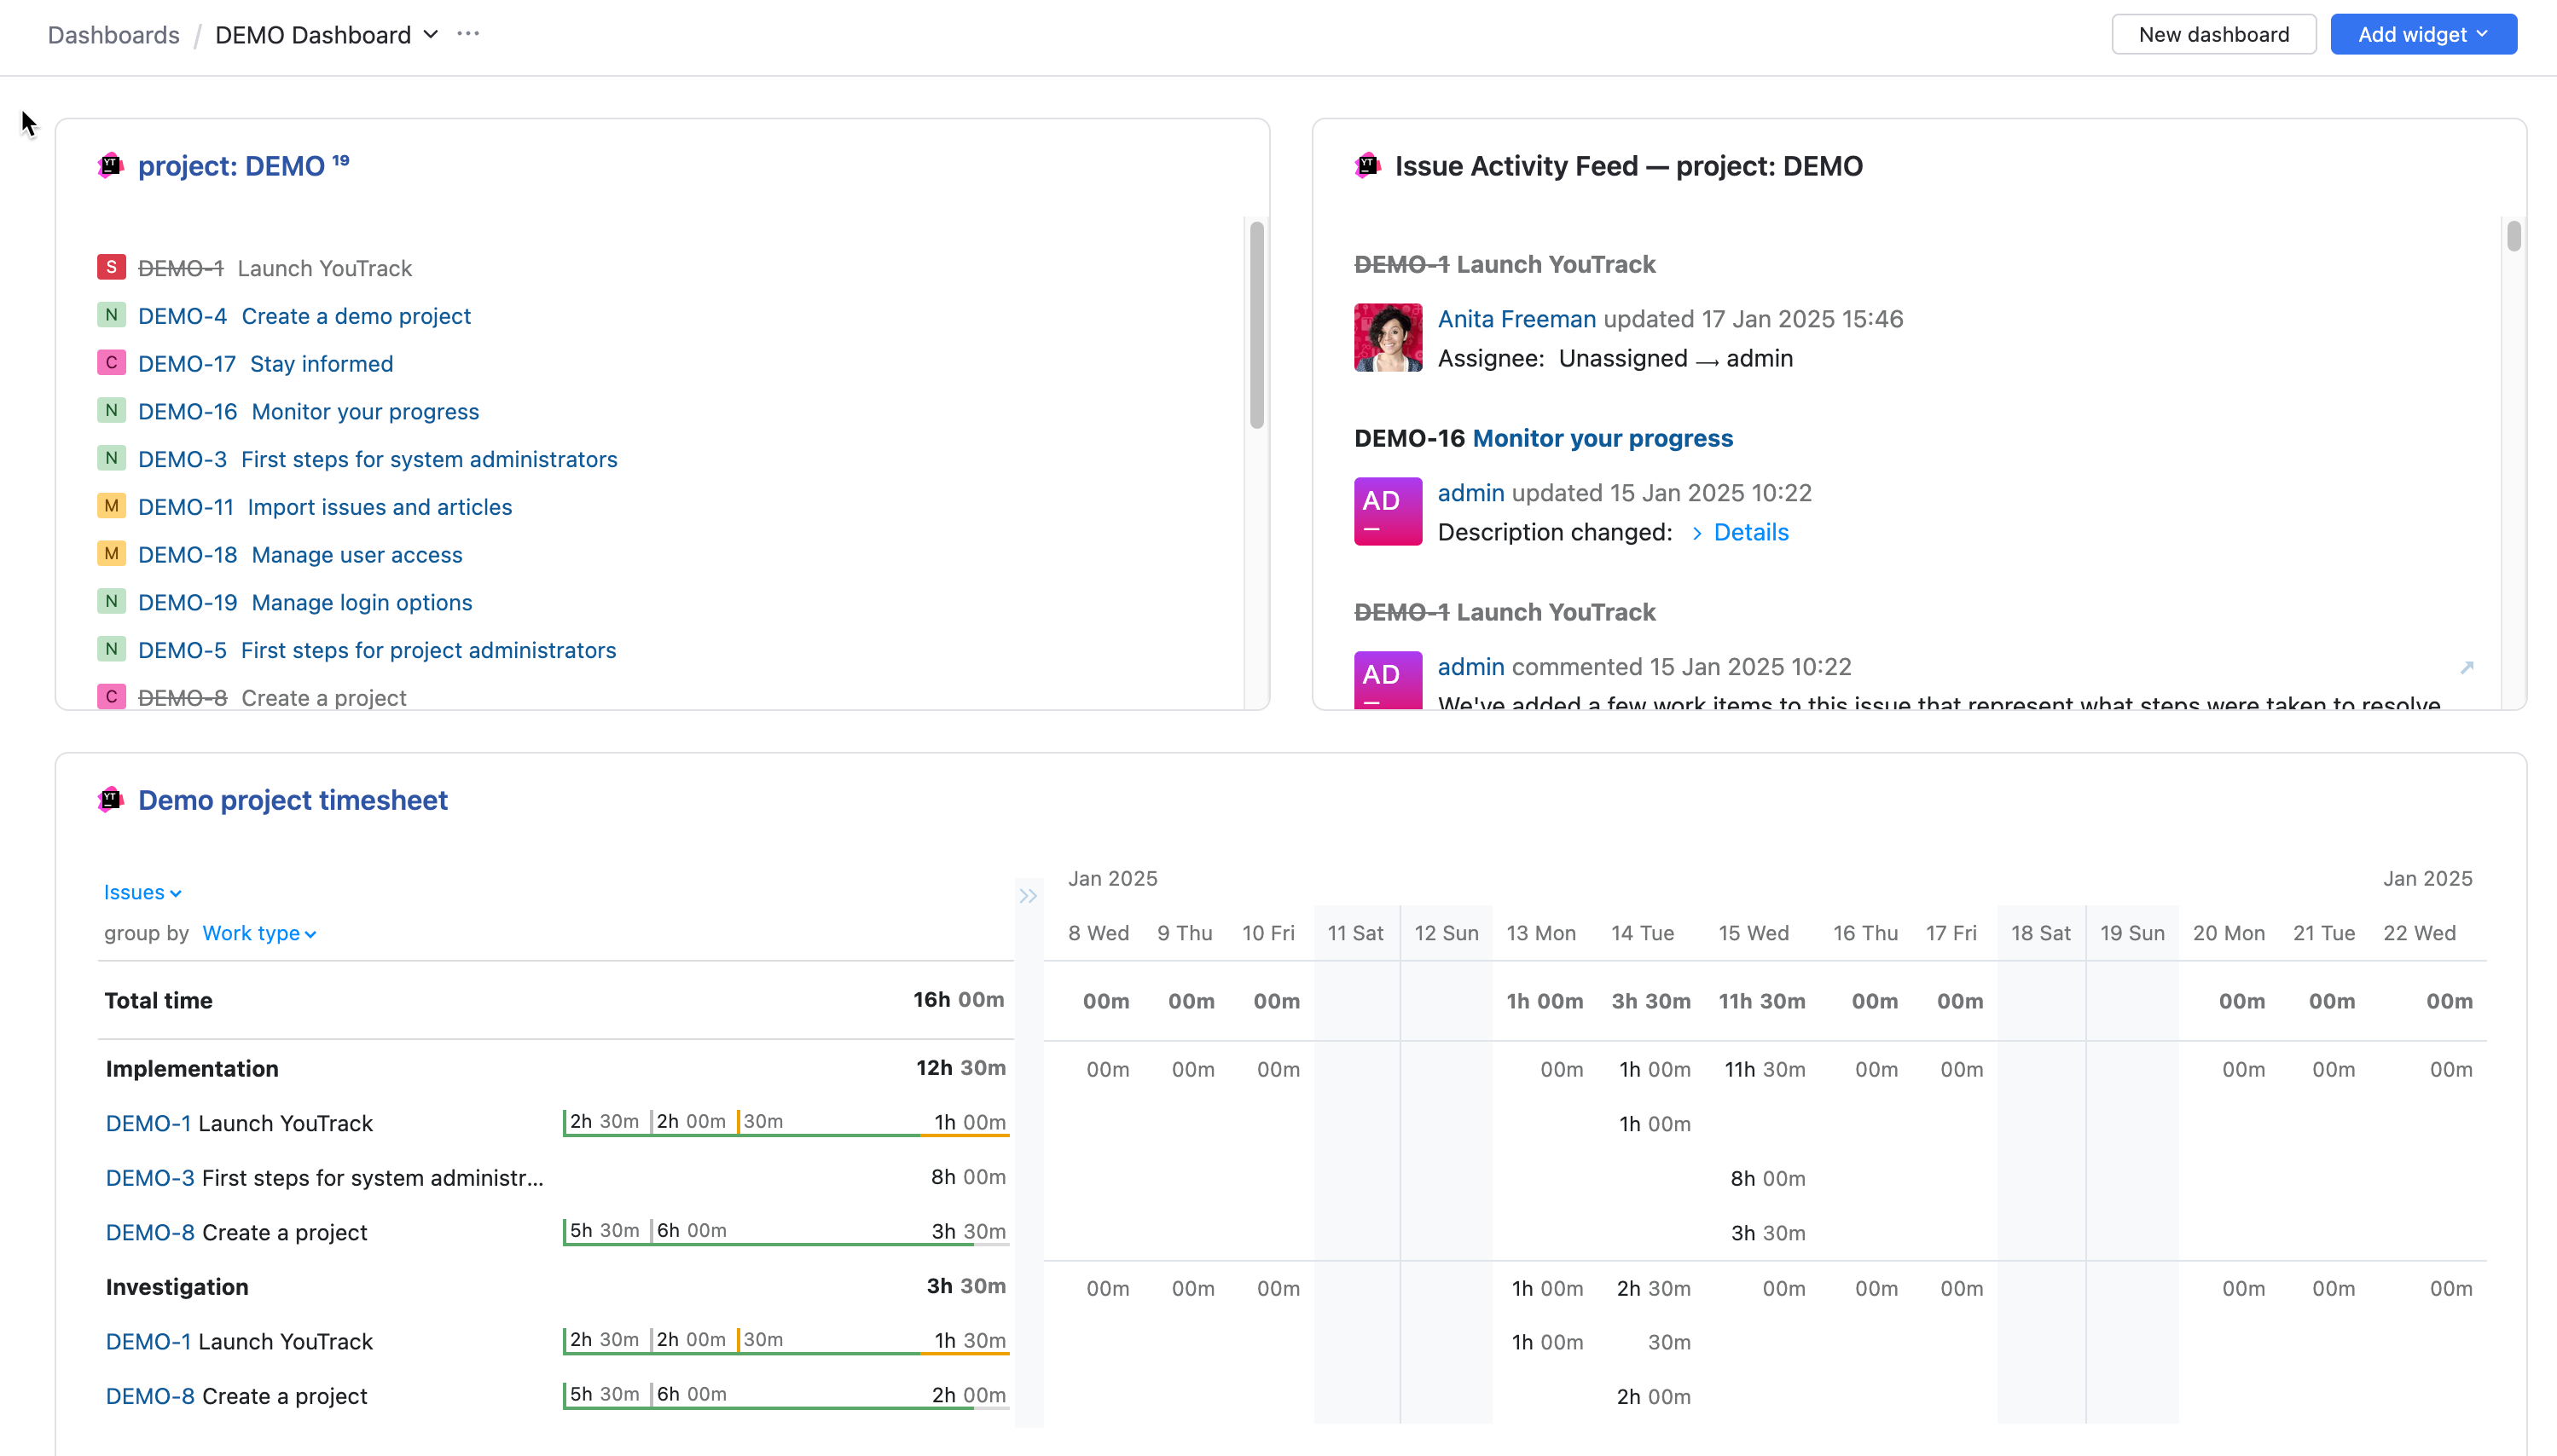Click yellow M priority icon for DEMO-11
The width and height of the screenshot is (2557, 1456).
coord(111,506)
